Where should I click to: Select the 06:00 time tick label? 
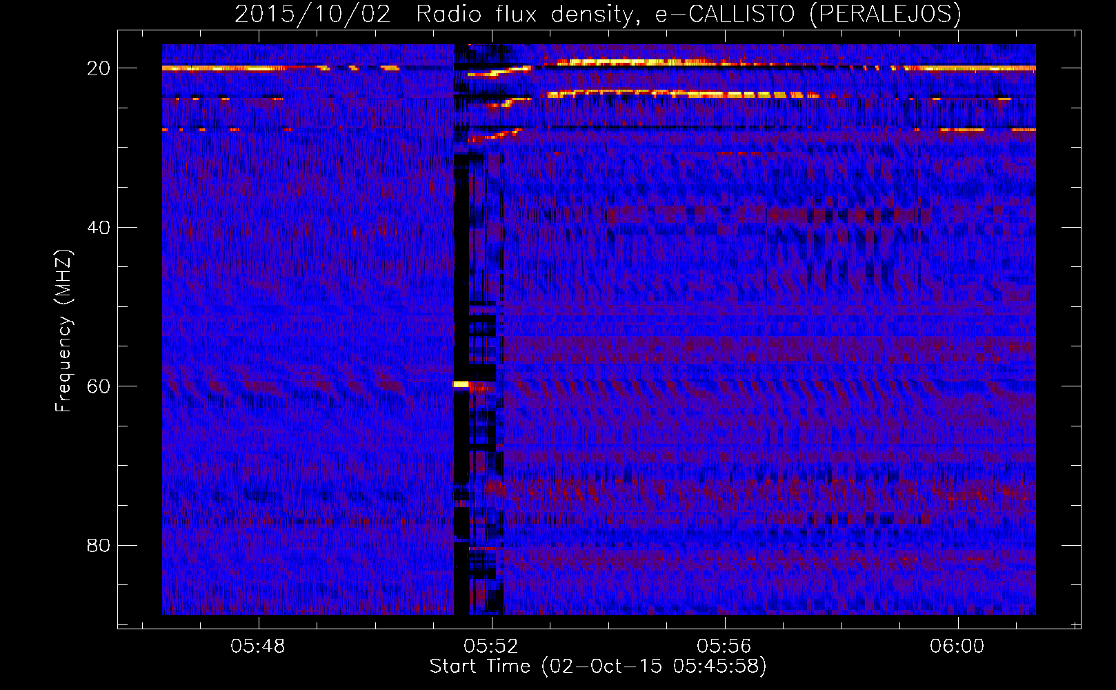click(x=957, y=647)
